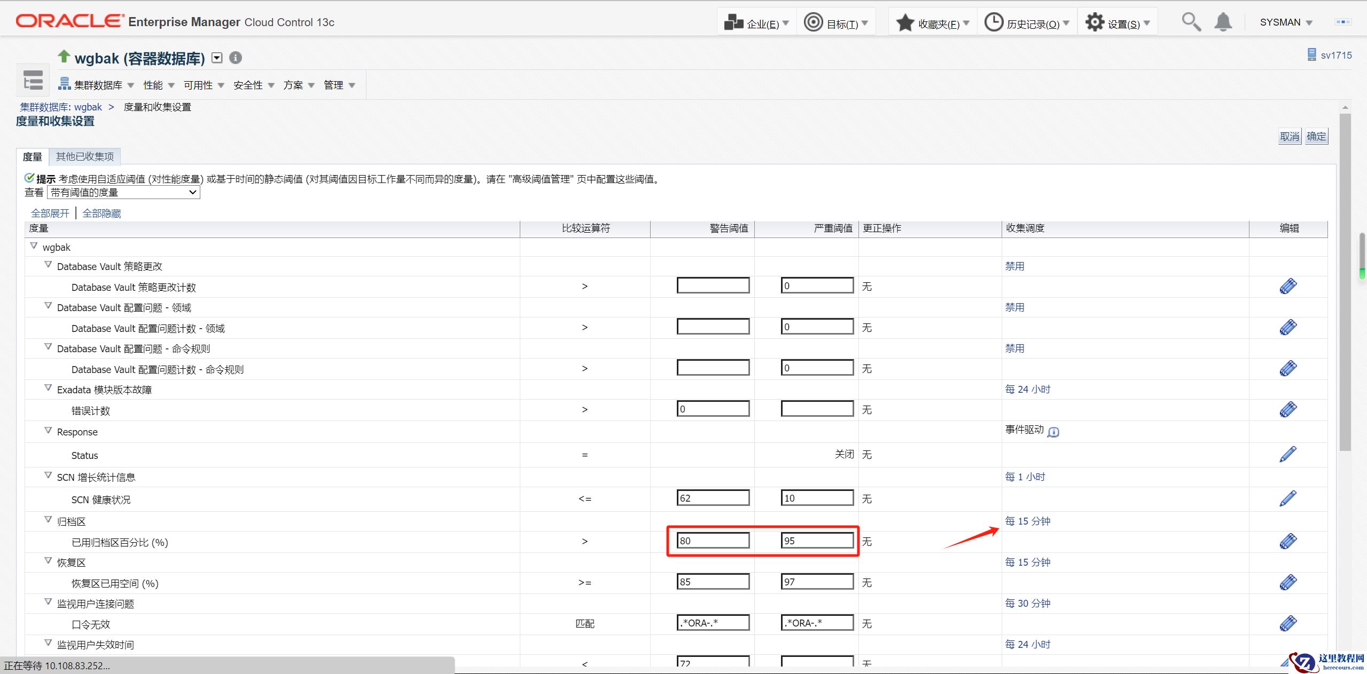1367x674 pixels.
Task: Switch to 其他已收集项 tab
Action: 84,156
